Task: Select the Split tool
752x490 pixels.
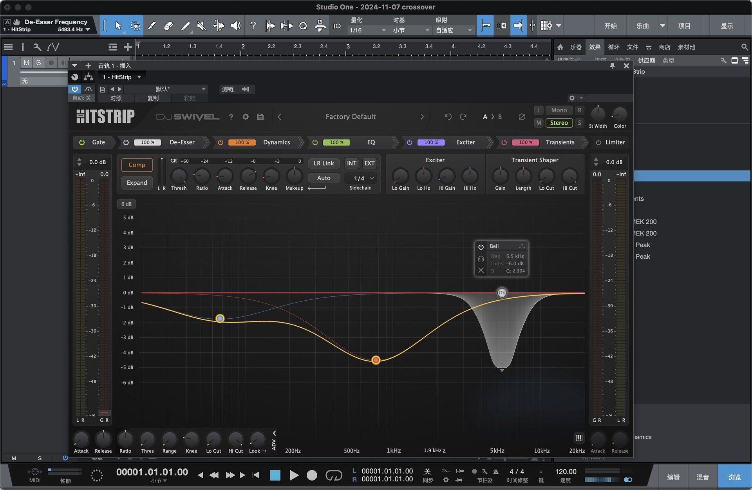Action: coord(151,26)
